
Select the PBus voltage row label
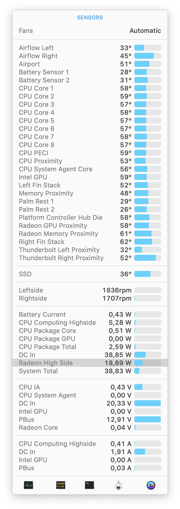click(27, 419)
